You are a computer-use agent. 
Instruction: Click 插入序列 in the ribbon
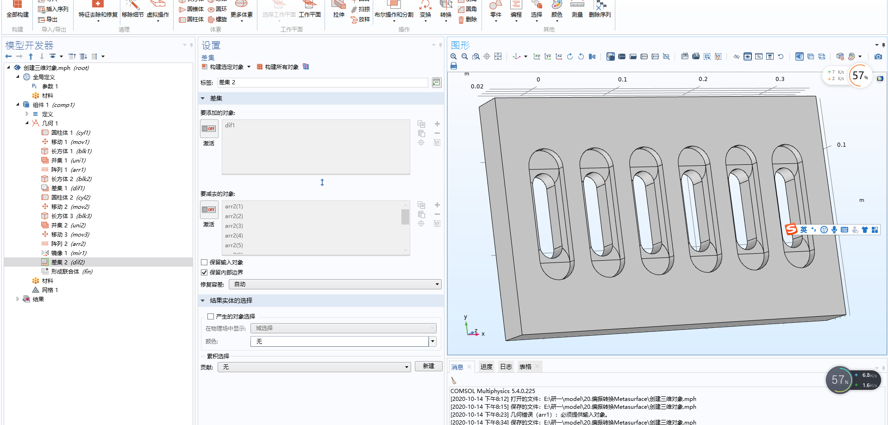coord(53,9)
